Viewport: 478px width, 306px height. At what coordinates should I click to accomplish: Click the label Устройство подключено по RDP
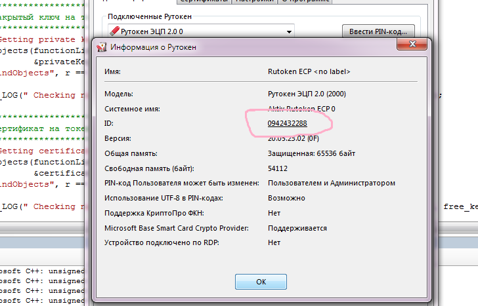[x=162, y=242]
